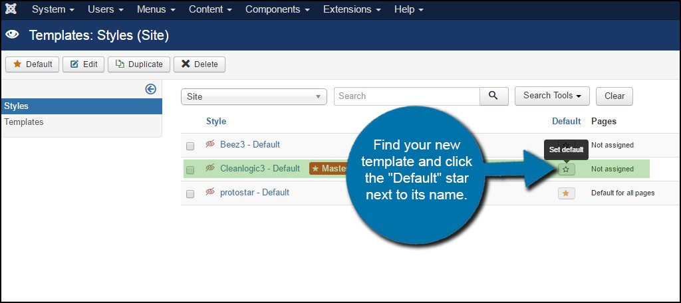Click the Pages column header
681x303 pixels.
pos(604,121)
